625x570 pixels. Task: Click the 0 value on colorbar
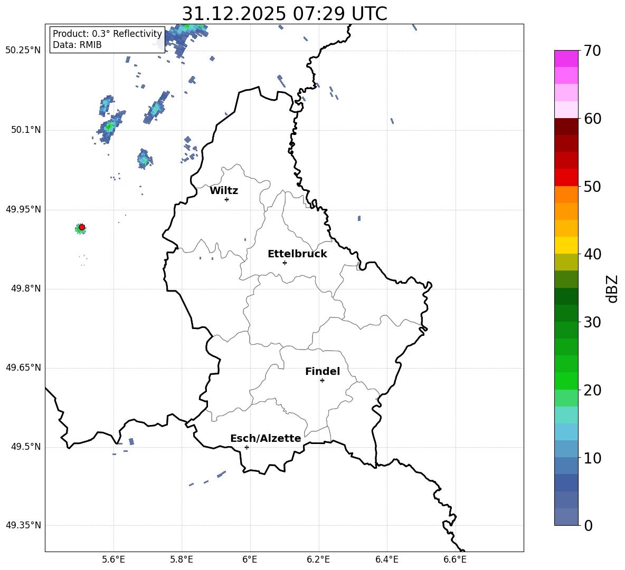(x=589, y=525)
